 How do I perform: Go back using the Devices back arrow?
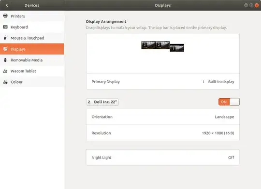7,5
